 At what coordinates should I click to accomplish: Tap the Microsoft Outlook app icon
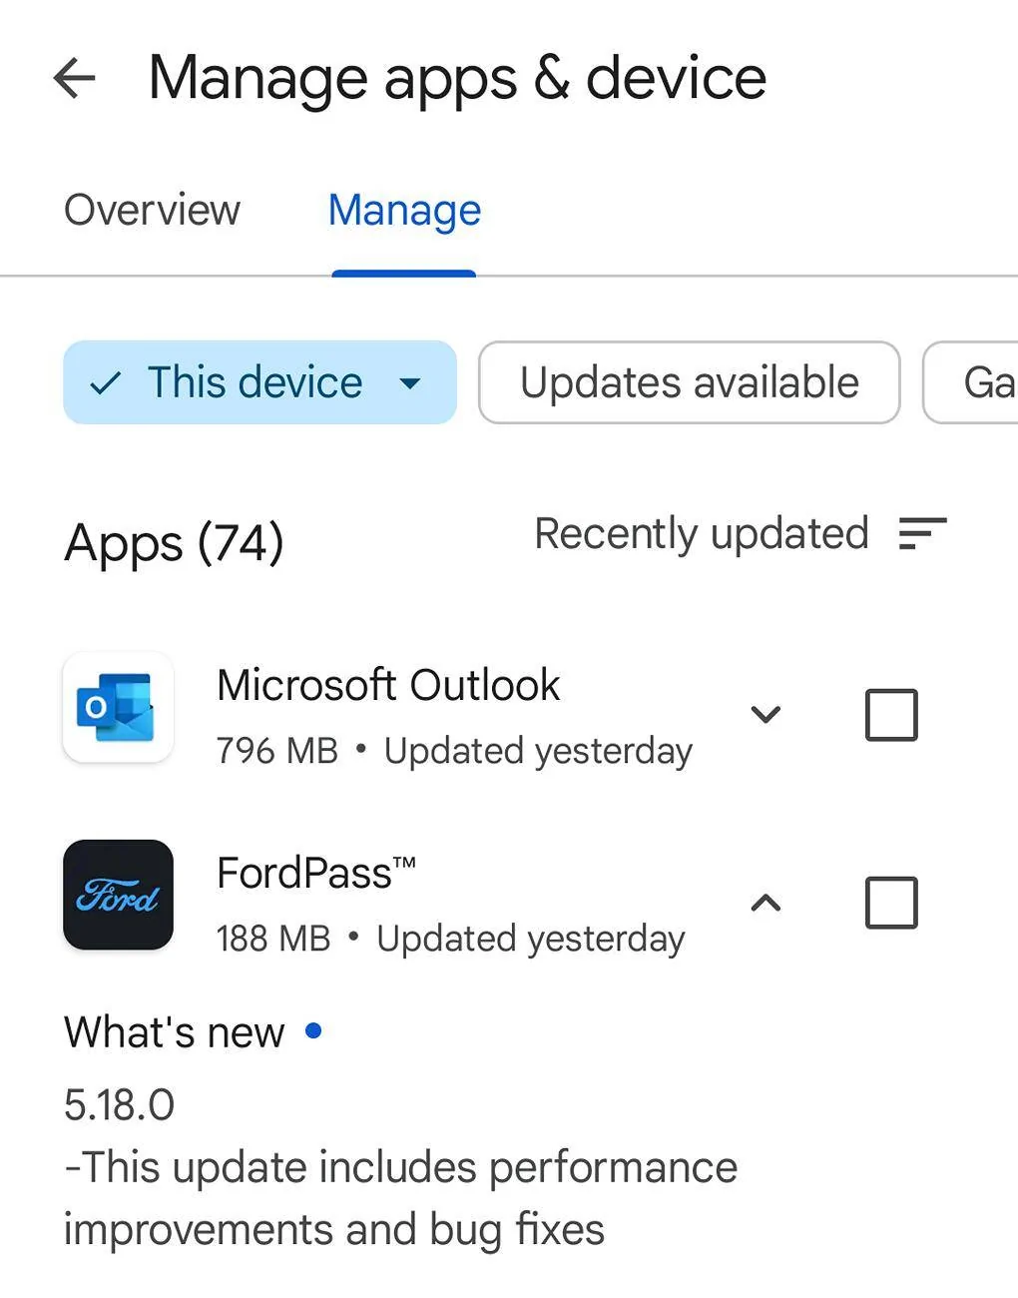coord(118,708)
